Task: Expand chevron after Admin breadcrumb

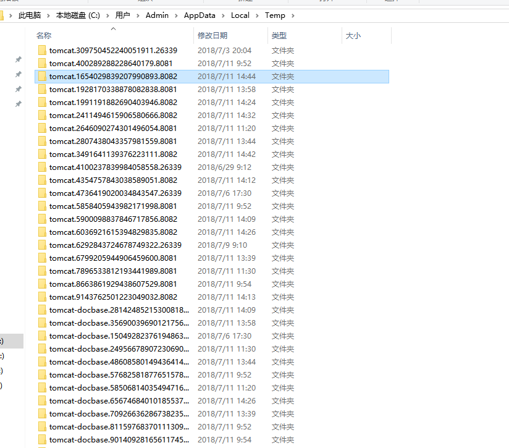Action: tap(176, 15)
